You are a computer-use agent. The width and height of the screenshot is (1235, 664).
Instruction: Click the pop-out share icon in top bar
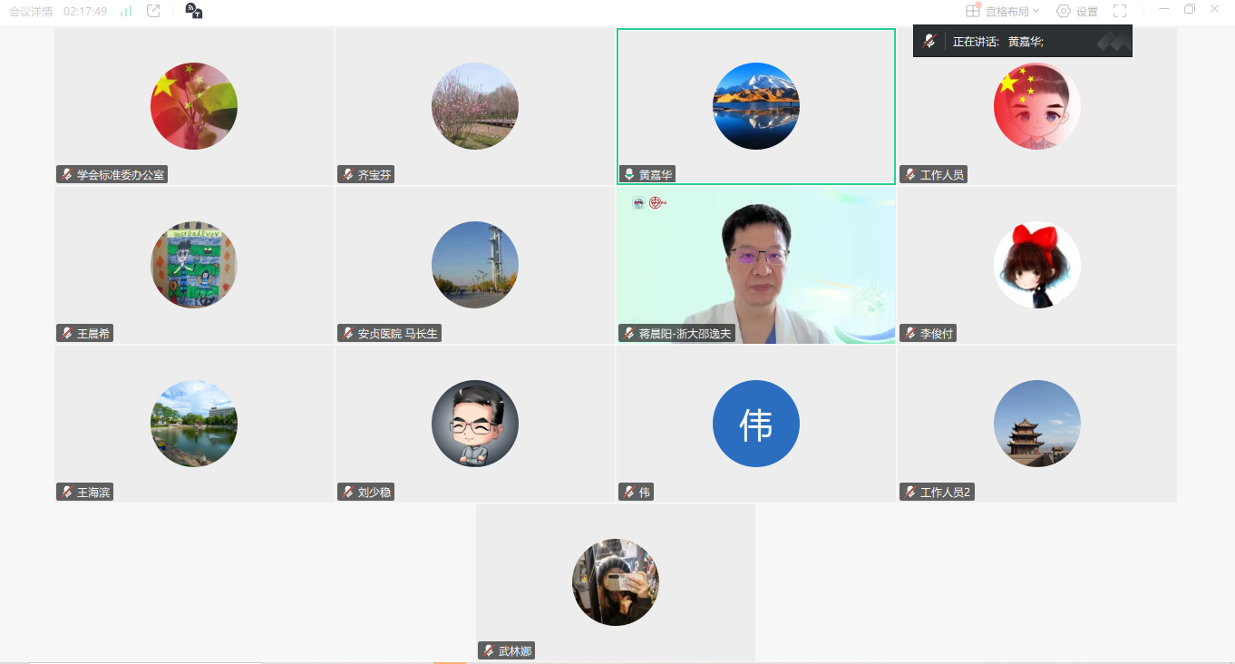(x=153, y=11)
